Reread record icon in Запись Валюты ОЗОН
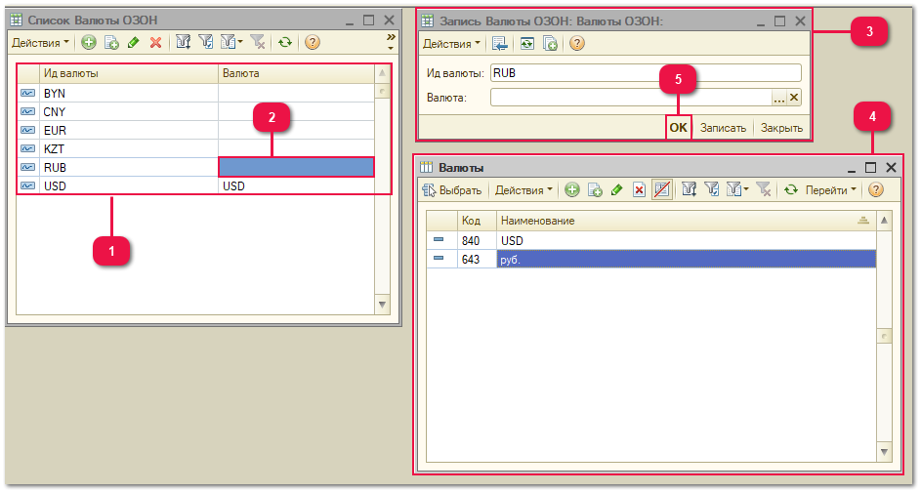The height and width of the screenshot is (493, 921). 526,43
